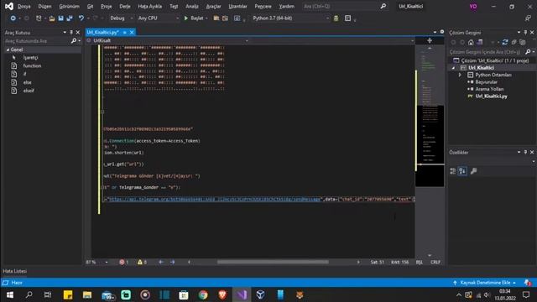Collapse the Url_Kisaltici project node
This screenshot has width=537, height=302.
pos(453,68)
